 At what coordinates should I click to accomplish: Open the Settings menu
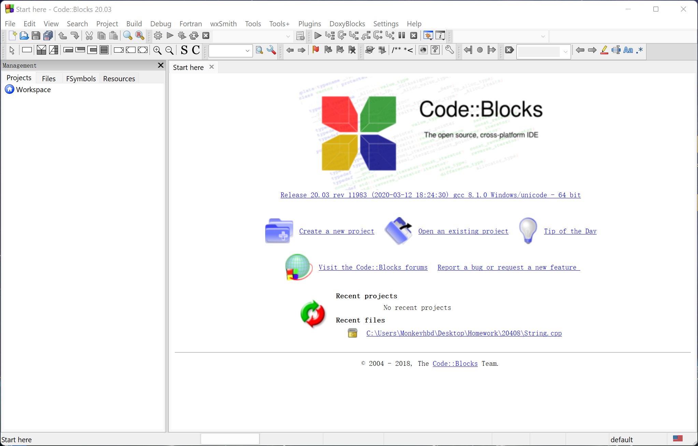coord(386,24)
